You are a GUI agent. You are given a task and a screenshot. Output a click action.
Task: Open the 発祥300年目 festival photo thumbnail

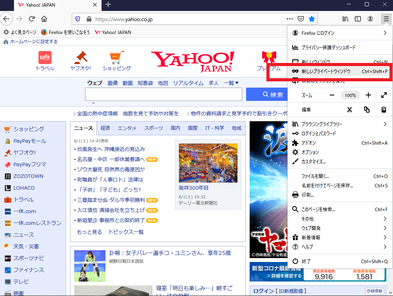208,163
